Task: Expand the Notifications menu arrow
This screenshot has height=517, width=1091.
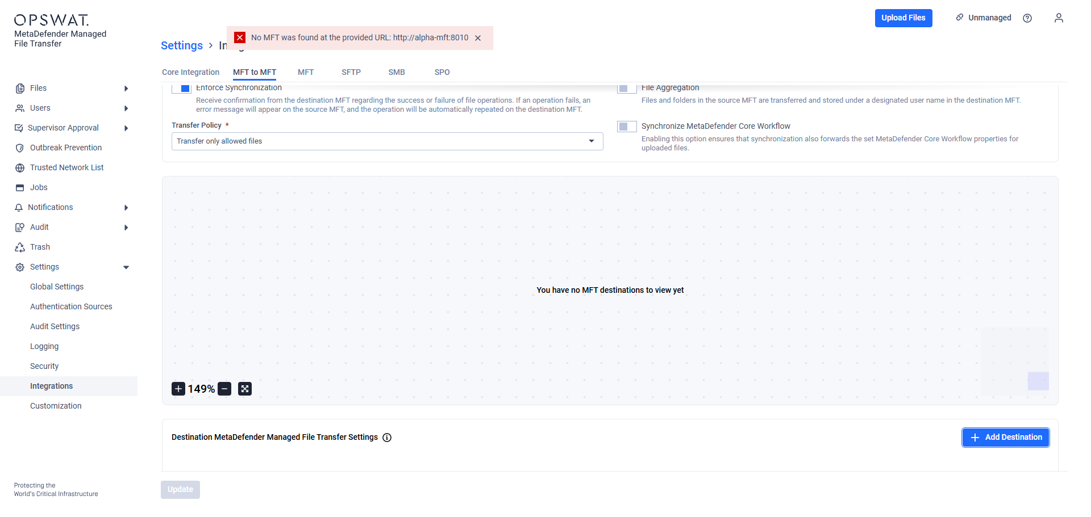Action: 126,208
